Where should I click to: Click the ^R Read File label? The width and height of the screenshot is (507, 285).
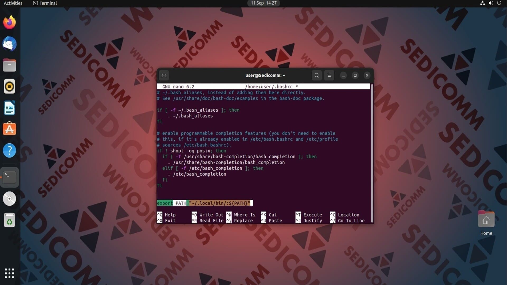(208, 221)
